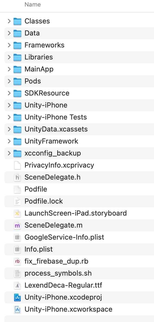Select the 'Info.plist' file name
This screenshot has width=154, height=322.
pyautogui.click(x=39, y=249)
